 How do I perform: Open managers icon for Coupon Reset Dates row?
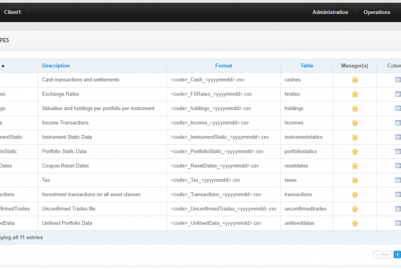point(354,166)
